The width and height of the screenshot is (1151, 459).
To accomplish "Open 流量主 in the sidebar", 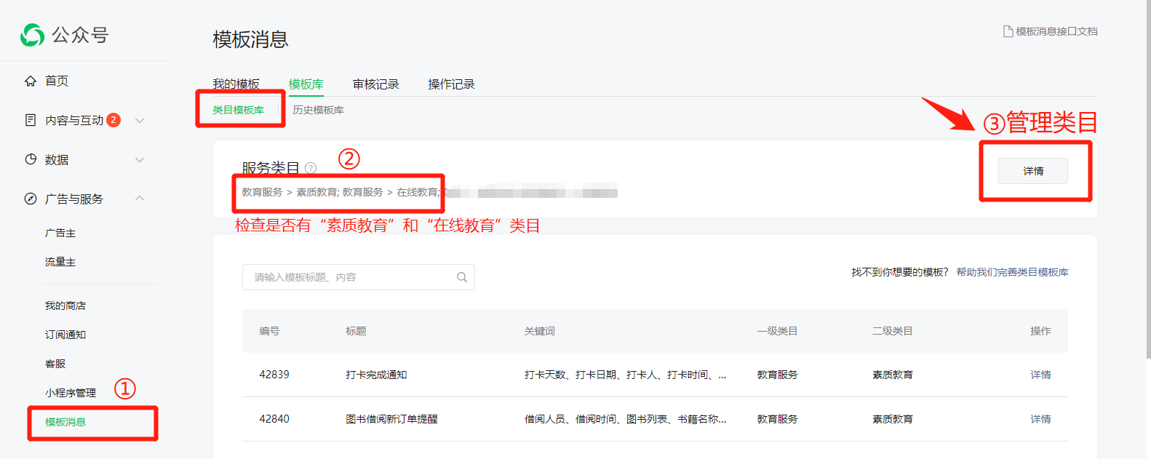I will tap(60, 262).
